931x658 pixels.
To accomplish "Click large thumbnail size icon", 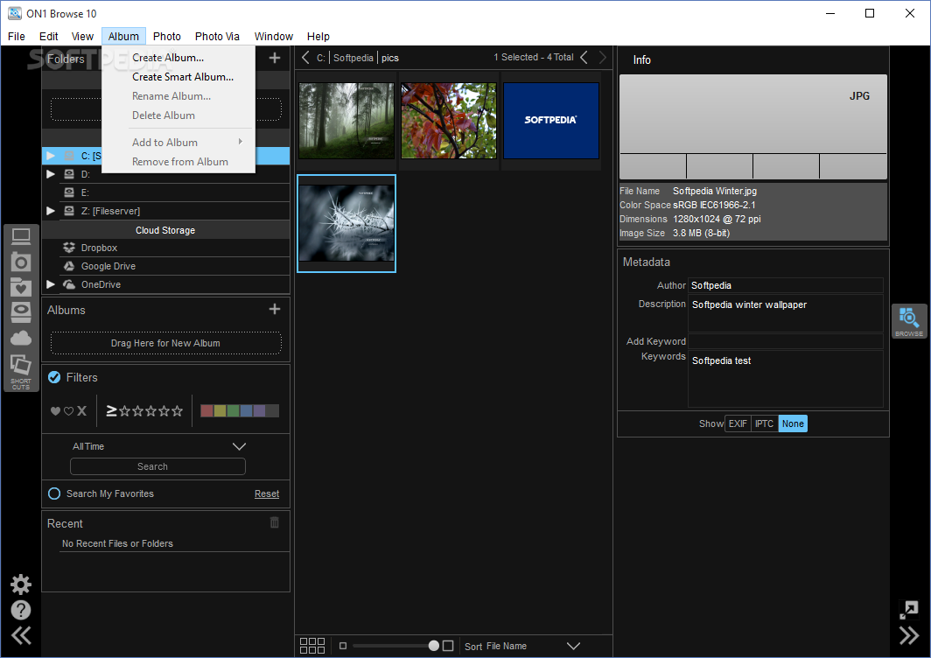I will pos(448,646).
